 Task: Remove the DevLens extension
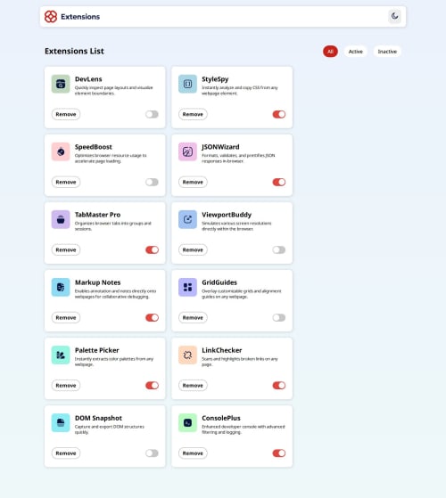[66, 114]
